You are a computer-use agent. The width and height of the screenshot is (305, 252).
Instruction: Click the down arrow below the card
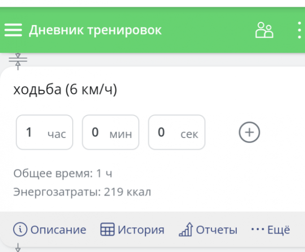19,247
